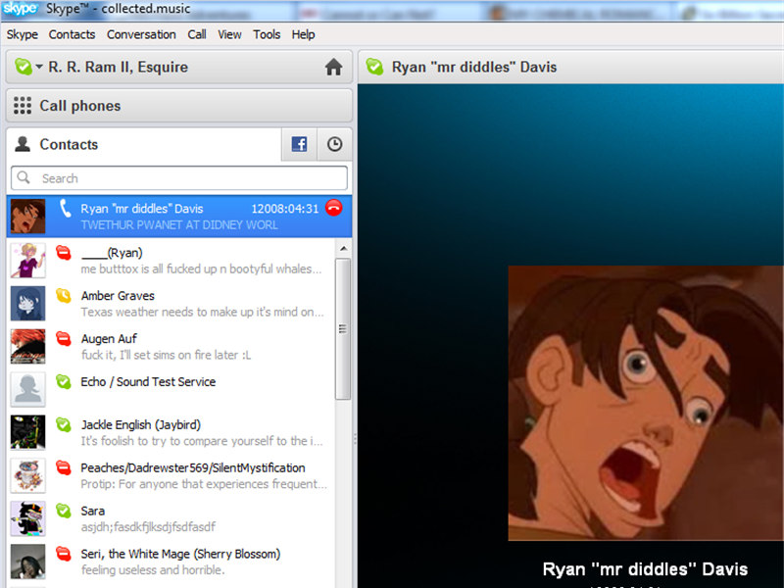The image size is (784, 588).
Task: Open the Call menu
Action: pos(197,34)
